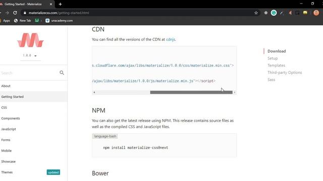Expand the CSS sidebar section

coord(4,108)
